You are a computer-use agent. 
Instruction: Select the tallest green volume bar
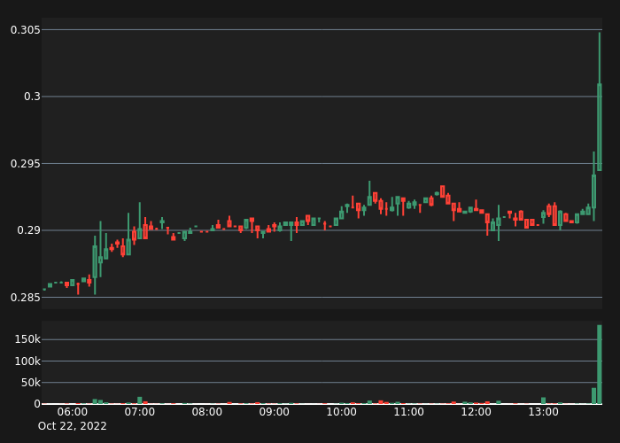600,364
